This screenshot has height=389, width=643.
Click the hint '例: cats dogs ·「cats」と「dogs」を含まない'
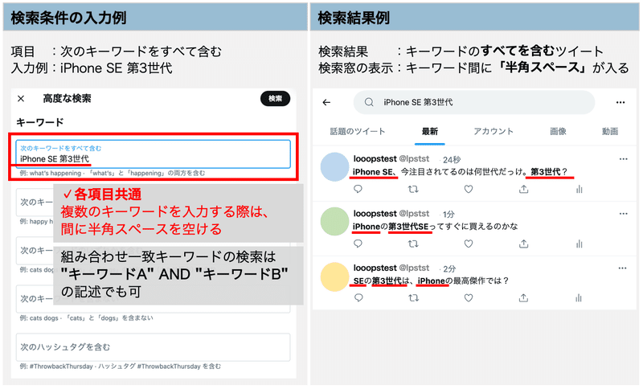pos(86,317)
